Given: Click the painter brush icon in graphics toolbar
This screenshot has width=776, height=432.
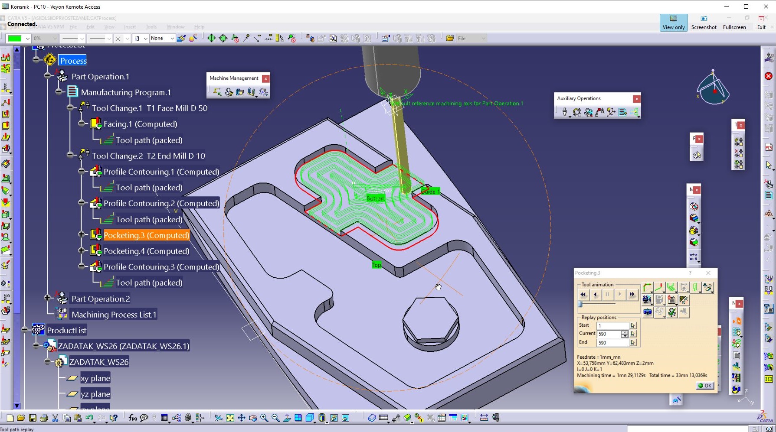Looking at the screenshot, I should pos(181,39).
